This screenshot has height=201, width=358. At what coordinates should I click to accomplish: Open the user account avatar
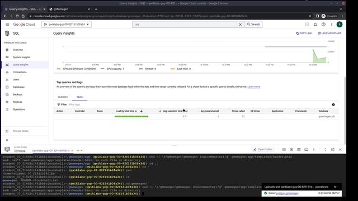[340, 25]
